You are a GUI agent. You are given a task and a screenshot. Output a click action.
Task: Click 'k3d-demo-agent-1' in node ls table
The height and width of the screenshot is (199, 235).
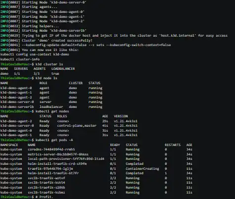16,93
